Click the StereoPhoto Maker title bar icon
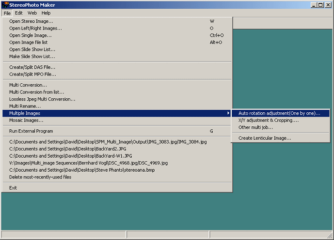Image resolution: width=334 pixels, height=240 pixels. 5,5
